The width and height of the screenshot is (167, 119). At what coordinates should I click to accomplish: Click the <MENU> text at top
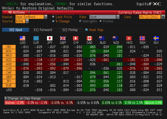[61, 4]
